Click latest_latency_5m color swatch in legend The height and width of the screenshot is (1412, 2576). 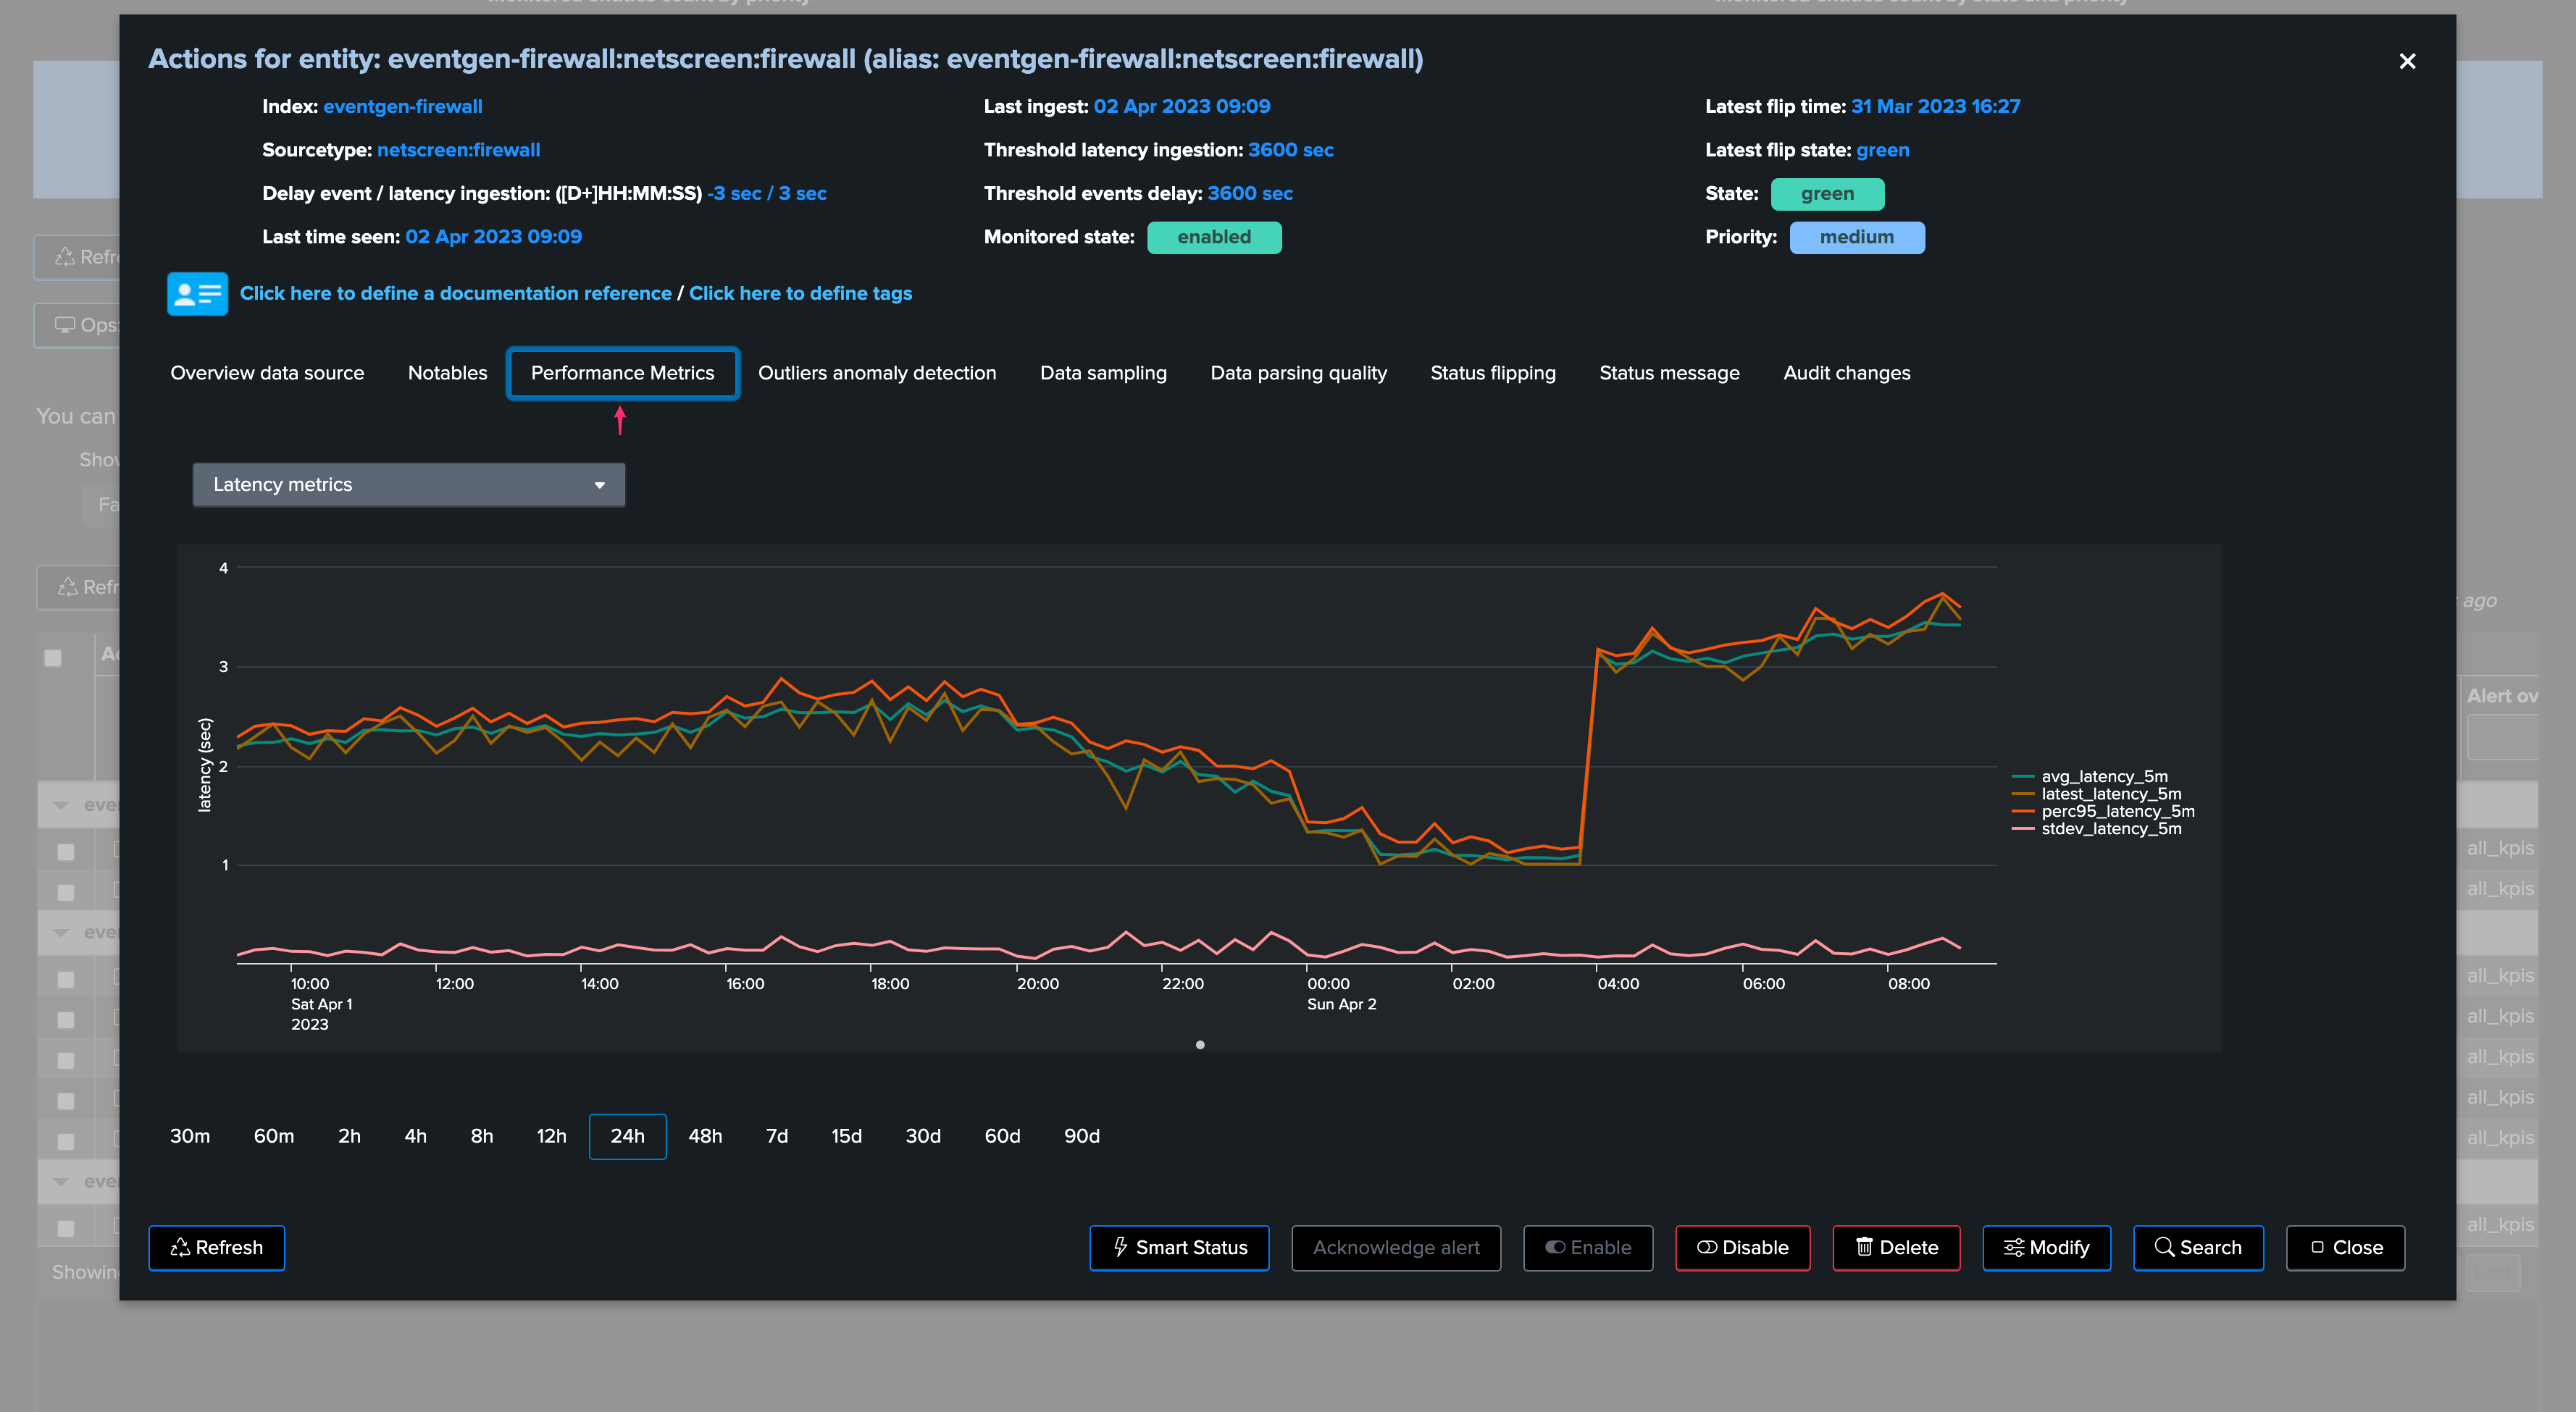[x=2023, y=794]
